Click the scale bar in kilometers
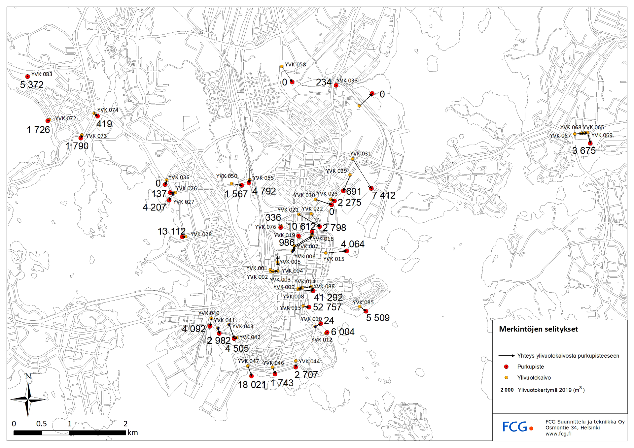The image size is (634, 448). click(70, 432)
